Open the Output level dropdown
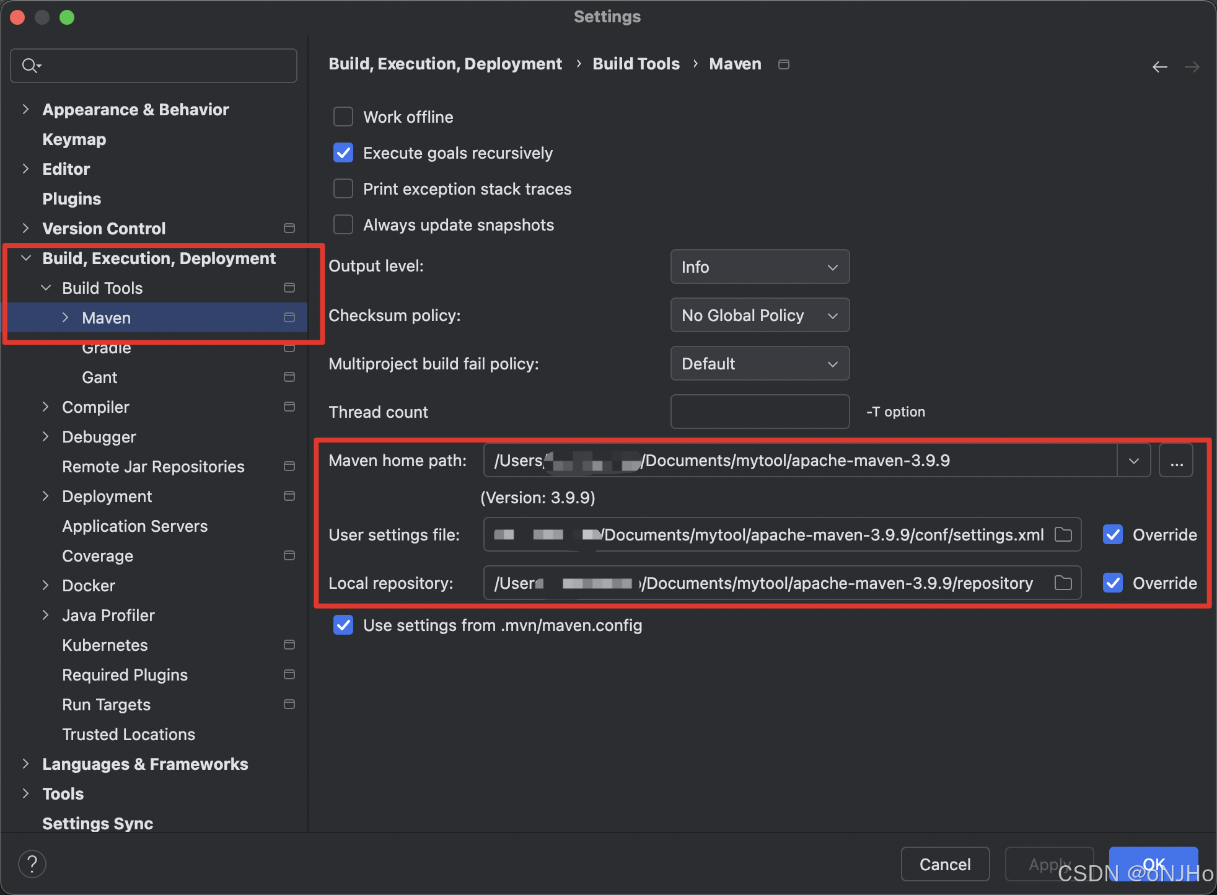This screenshot has height=895, width=1217. point(760,267)
